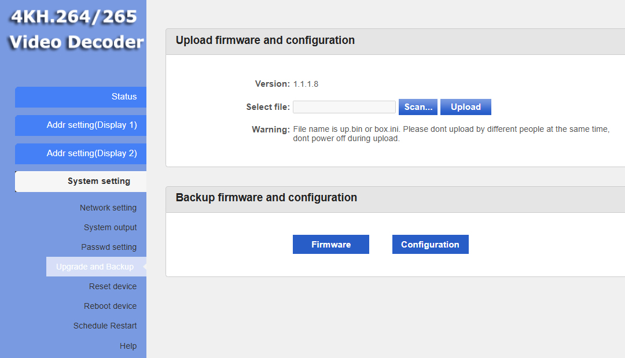Back up the Firmware
The width and height of the screenshot is (625, 358).
331,245
